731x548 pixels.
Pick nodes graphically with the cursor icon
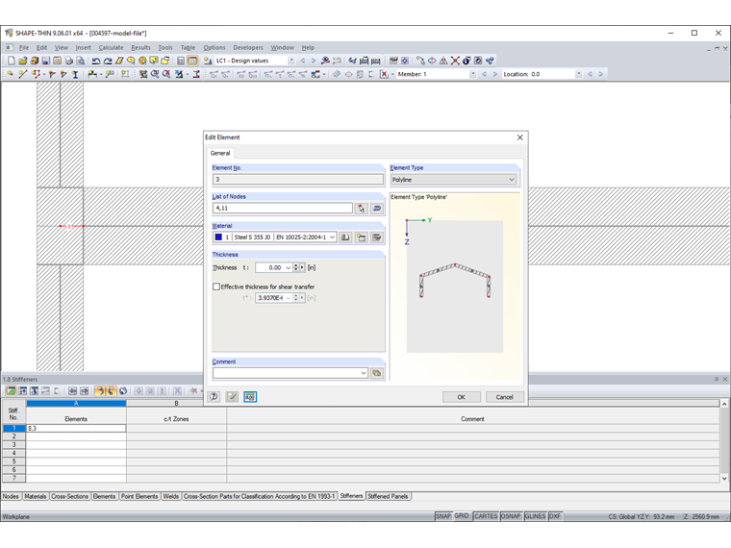click(362, 209)
